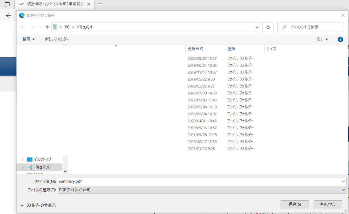Close the 名前を付けて保存 dialog

pos(343,15)
